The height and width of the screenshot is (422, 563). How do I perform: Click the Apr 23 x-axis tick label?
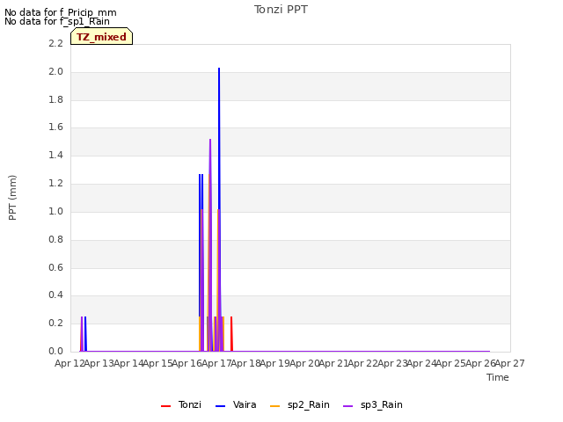(392, 363)
